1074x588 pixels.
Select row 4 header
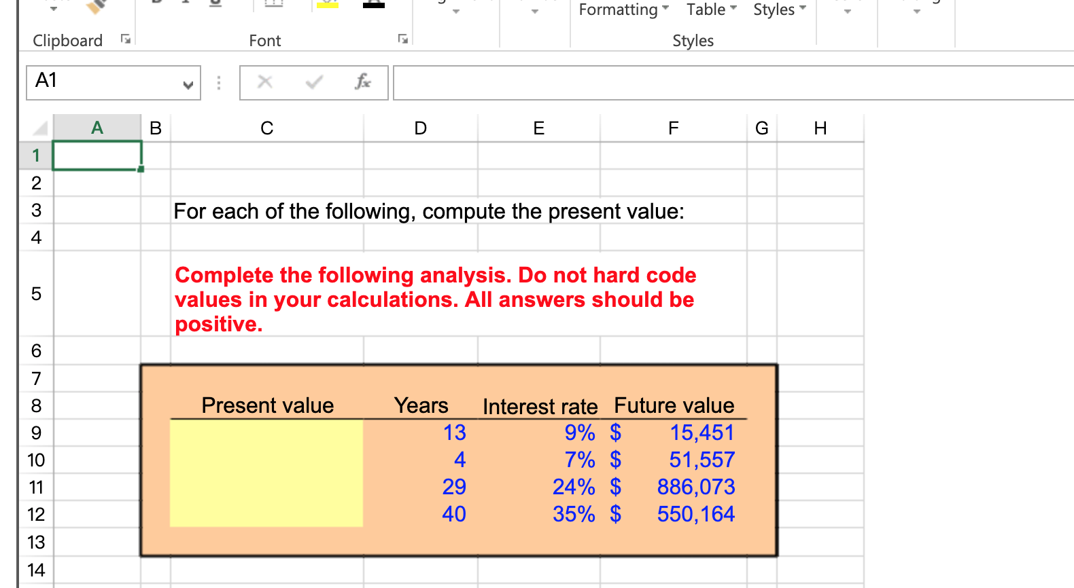36,237
